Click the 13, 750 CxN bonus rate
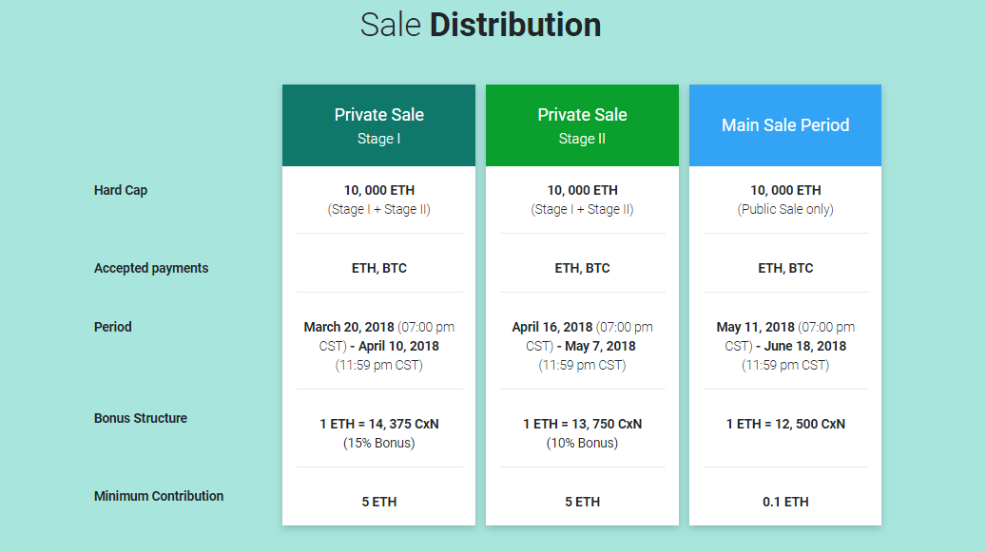This screenshot has width=986, height=552. point(582,424)
